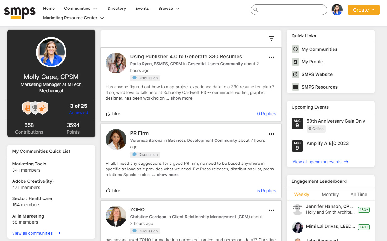Click Jennifer Hanson's upload-a-photo avatar
Screen dimensions: 387x241
click(297, 209)
